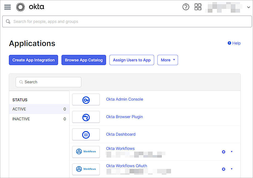Select the ACTIVE status filter
The image size is (253, 178).
[19, 109]
